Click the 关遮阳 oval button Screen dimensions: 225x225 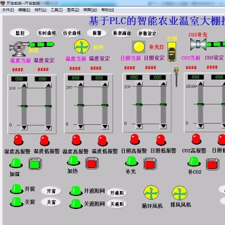click(117, 204)
